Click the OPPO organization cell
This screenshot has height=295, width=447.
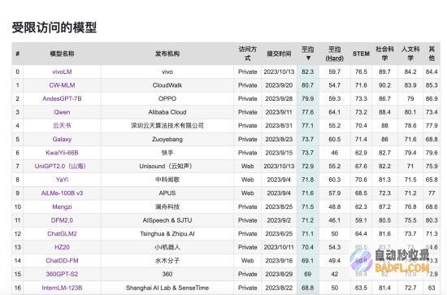[x=167, y=98]
